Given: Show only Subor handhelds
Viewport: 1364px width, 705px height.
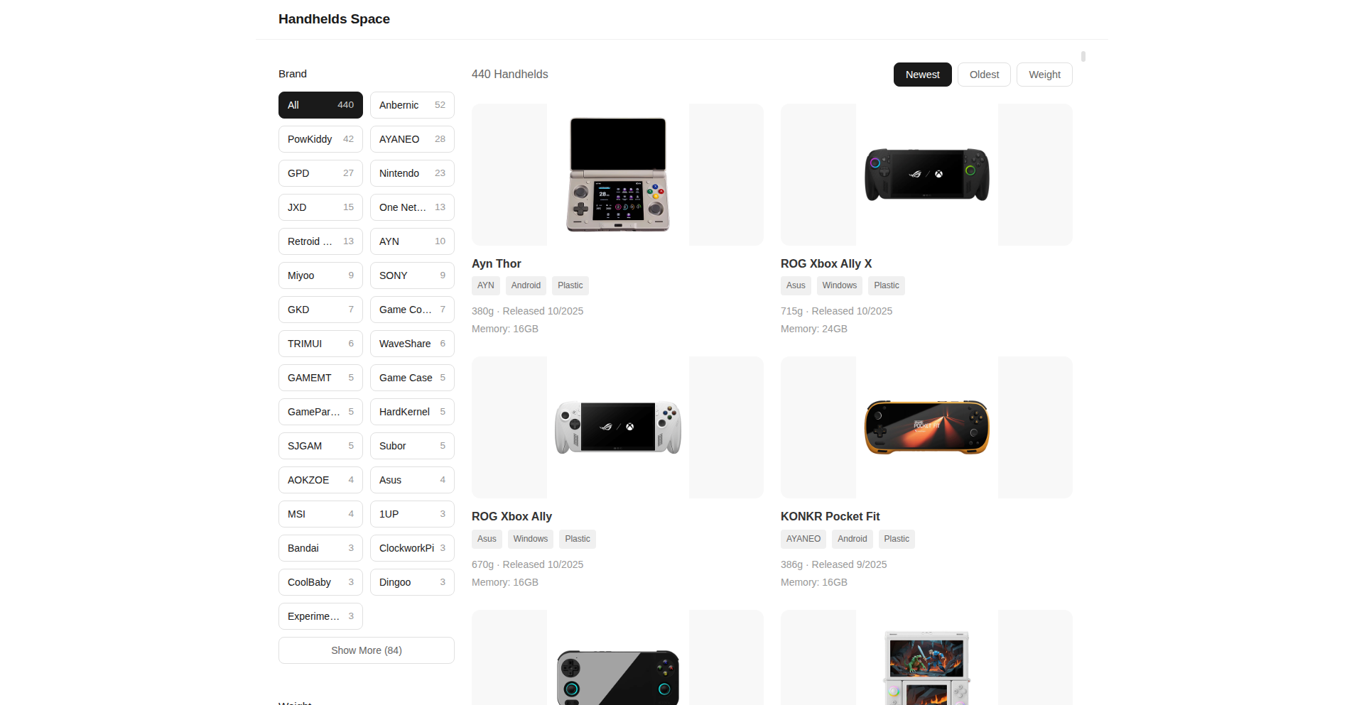Looking at the screenshot, I should [412, 446].
